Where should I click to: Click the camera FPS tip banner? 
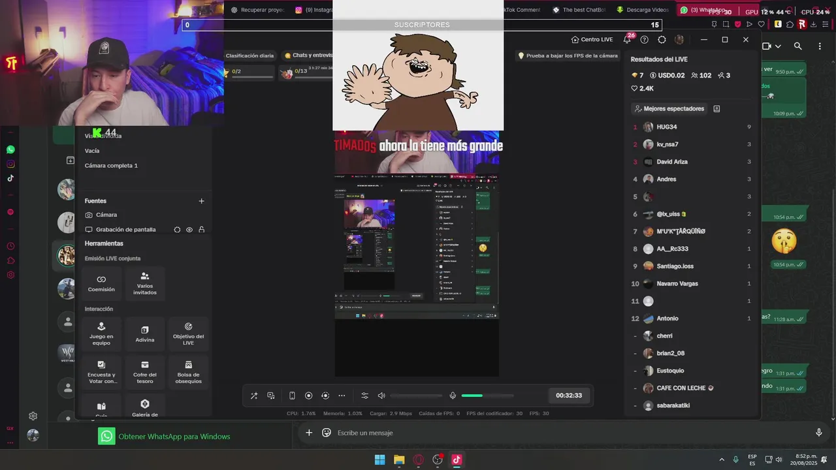[x=568, y=55]
